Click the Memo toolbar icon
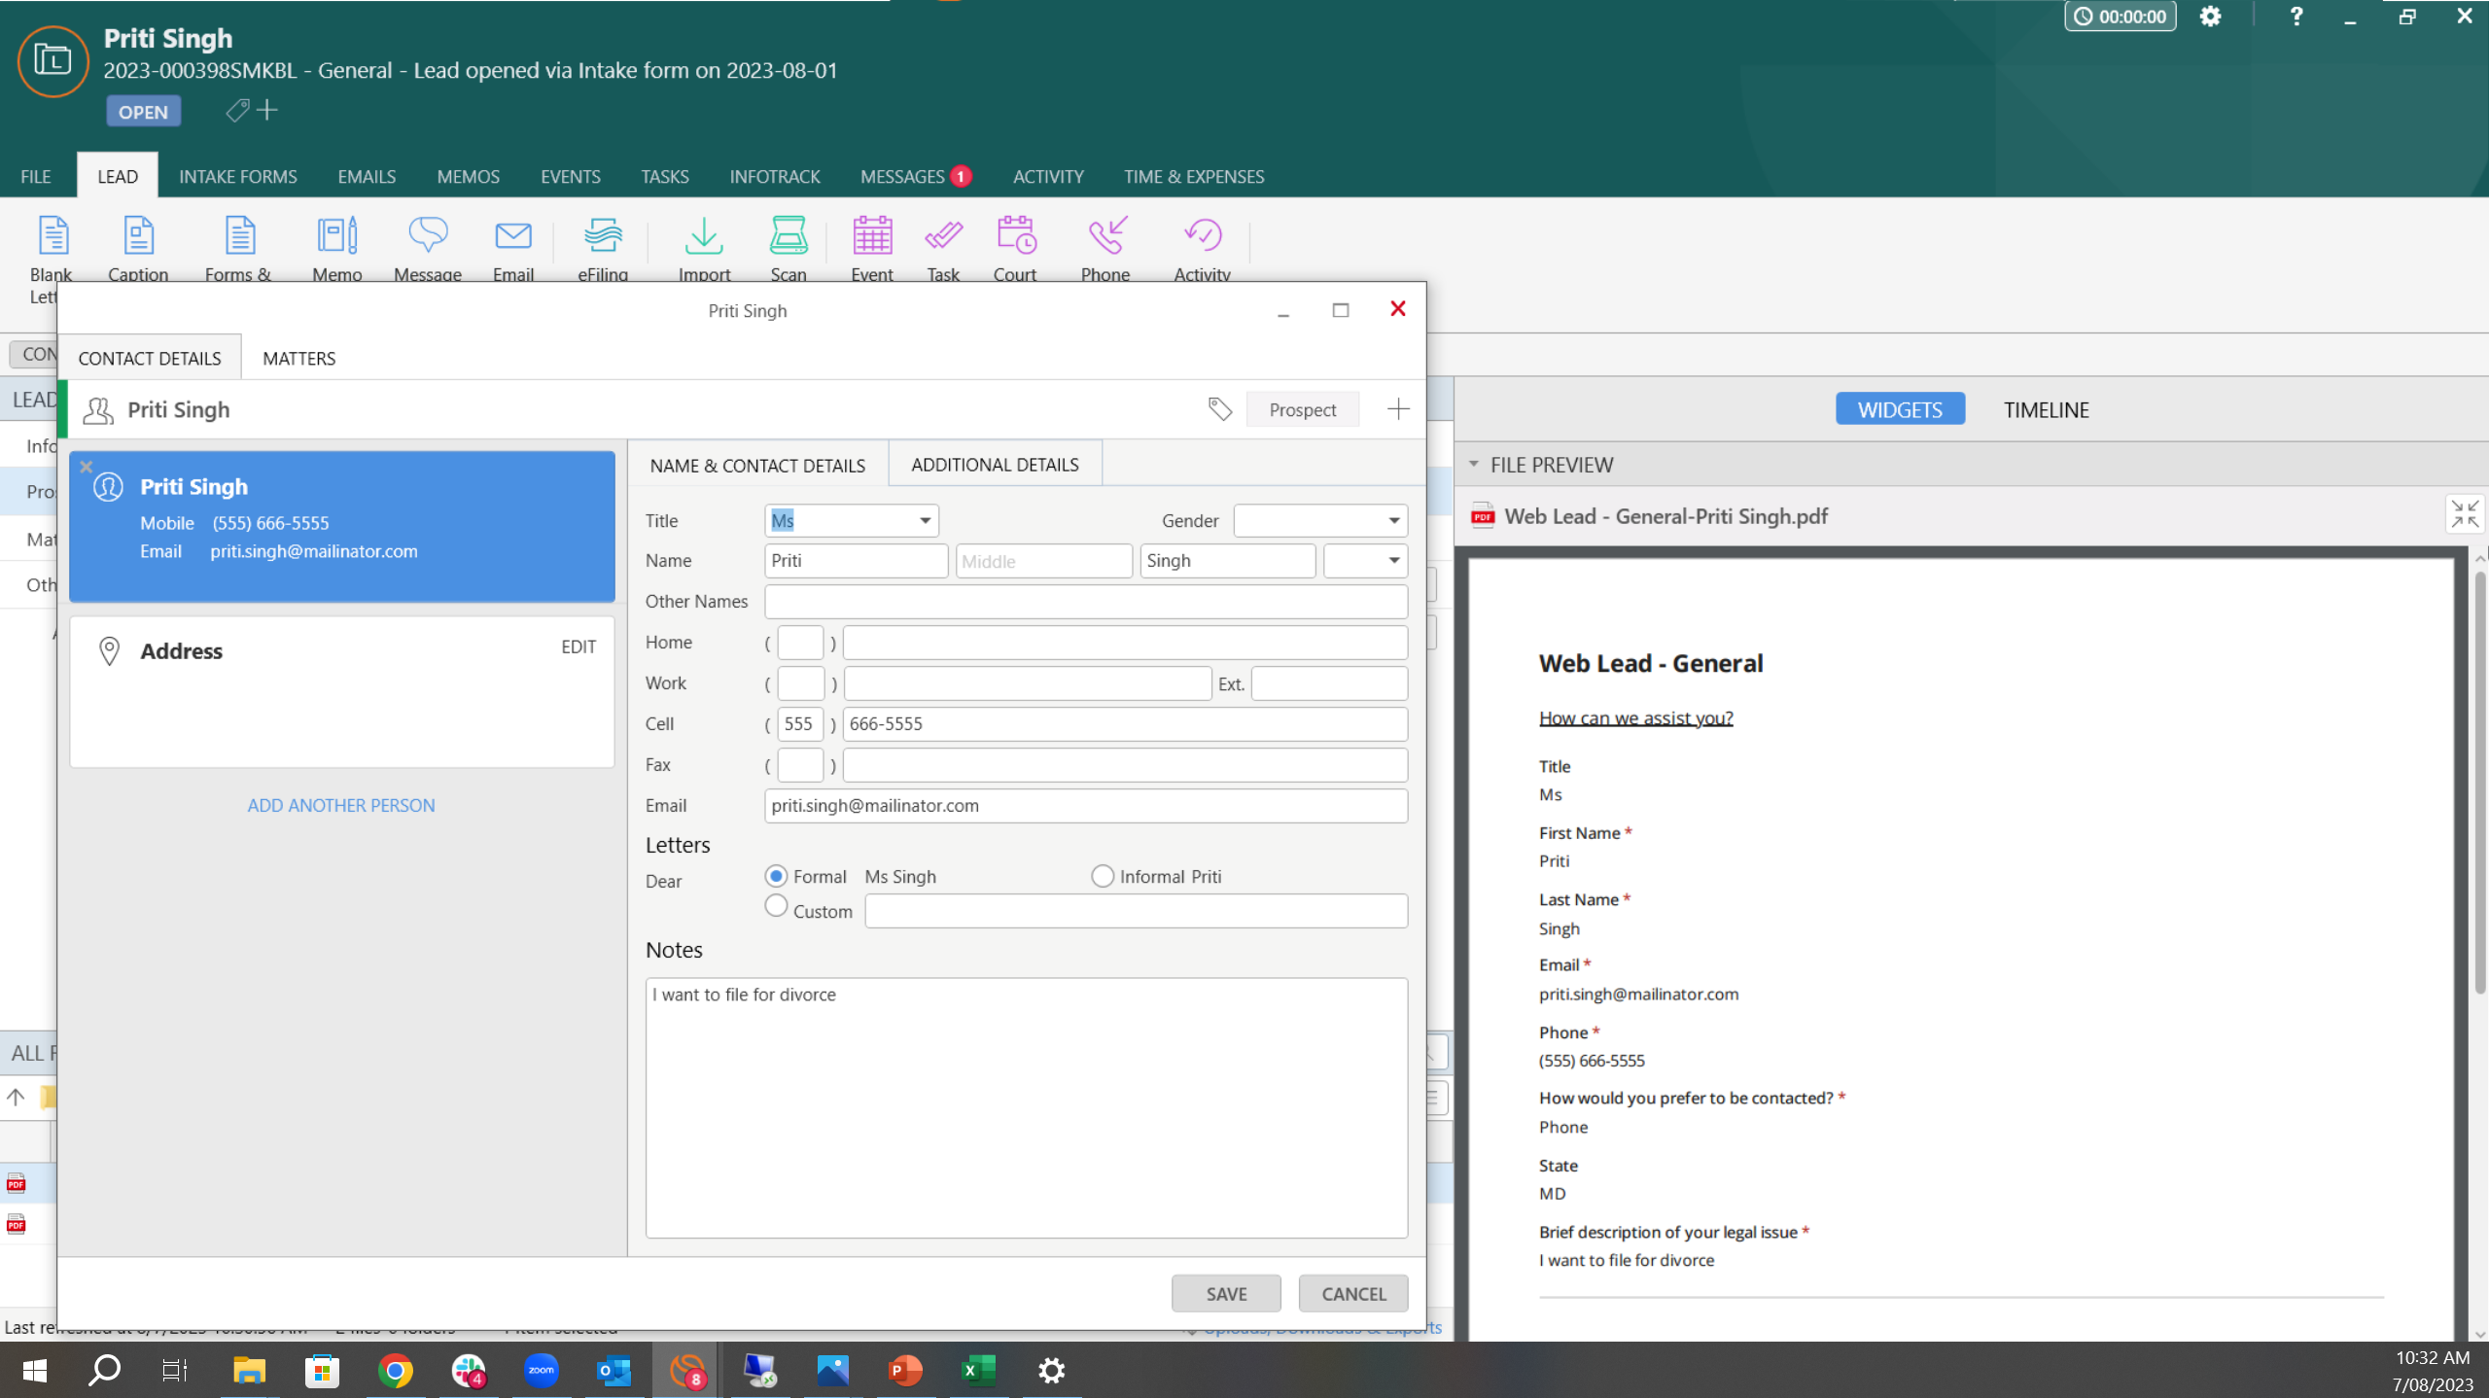This screenshot has width=2489, height=1398. (x=337, y=236)
